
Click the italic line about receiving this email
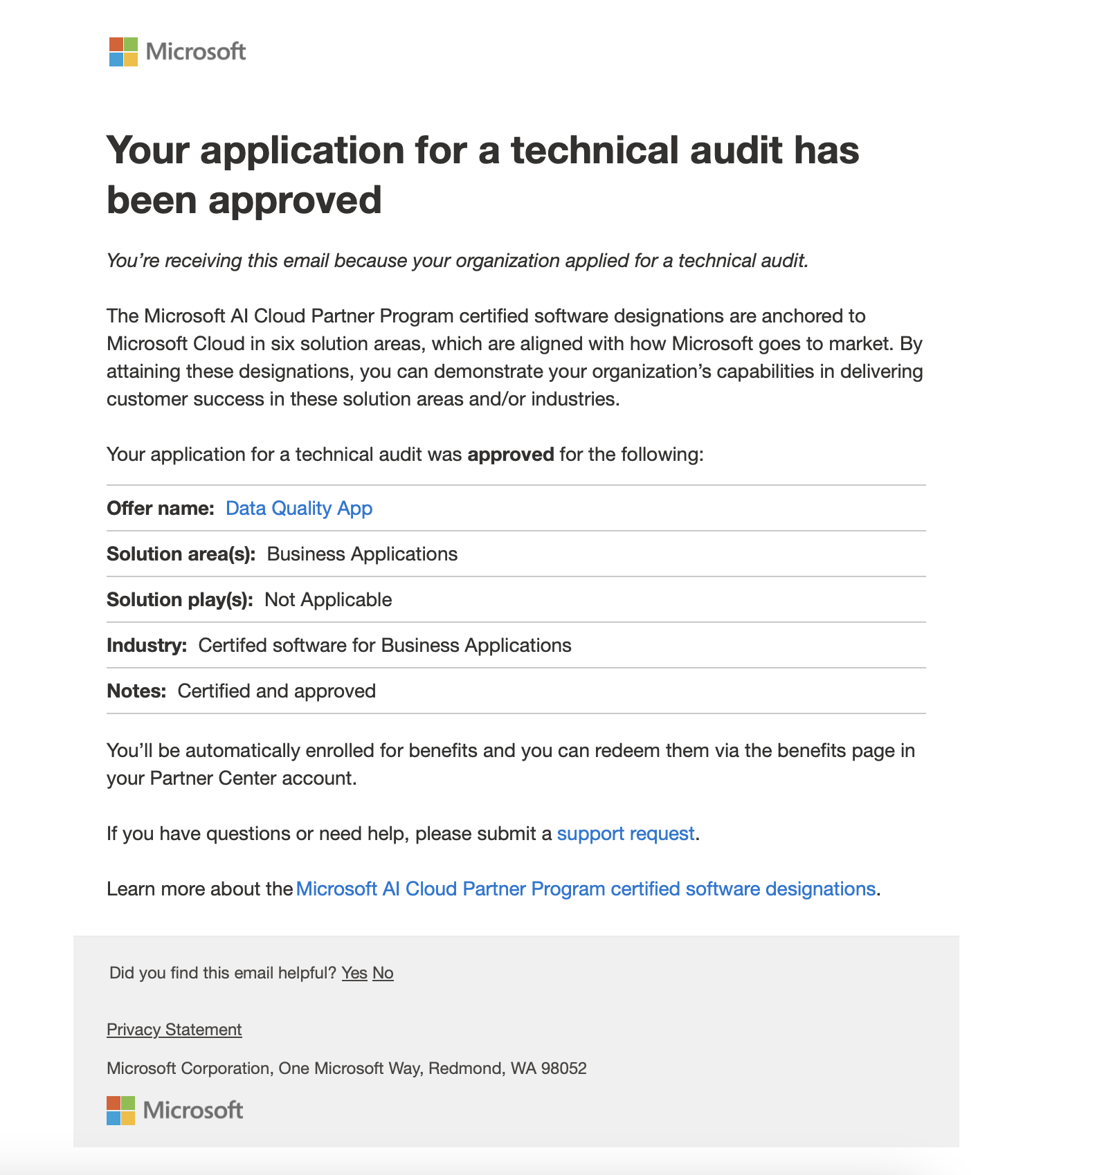458,261
